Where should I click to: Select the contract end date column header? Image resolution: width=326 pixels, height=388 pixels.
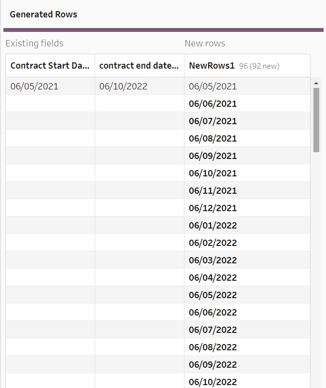pyautogui.click(x=139, y=66)
